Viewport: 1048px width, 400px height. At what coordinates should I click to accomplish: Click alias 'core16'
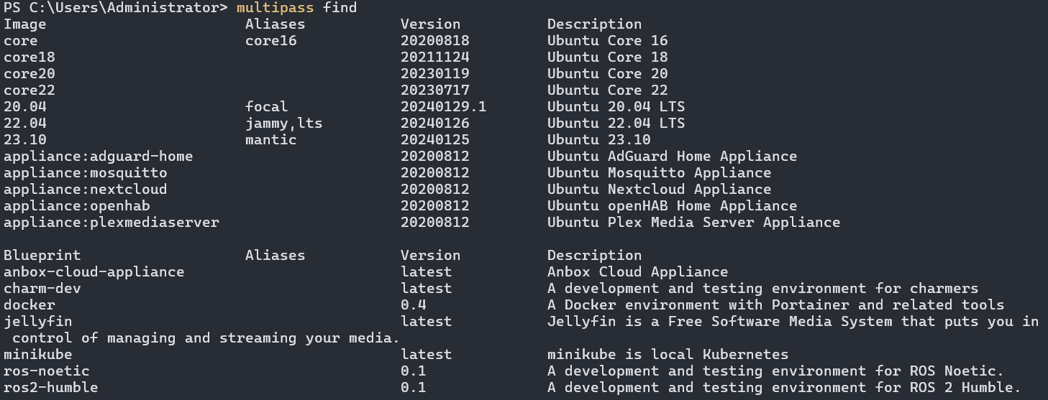[x=271, y=40]
